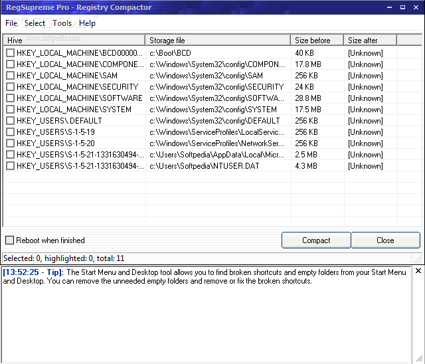Check the BCD00000 hive checkbox
Screen dimensions: 425x364
(x=11, y=53)
